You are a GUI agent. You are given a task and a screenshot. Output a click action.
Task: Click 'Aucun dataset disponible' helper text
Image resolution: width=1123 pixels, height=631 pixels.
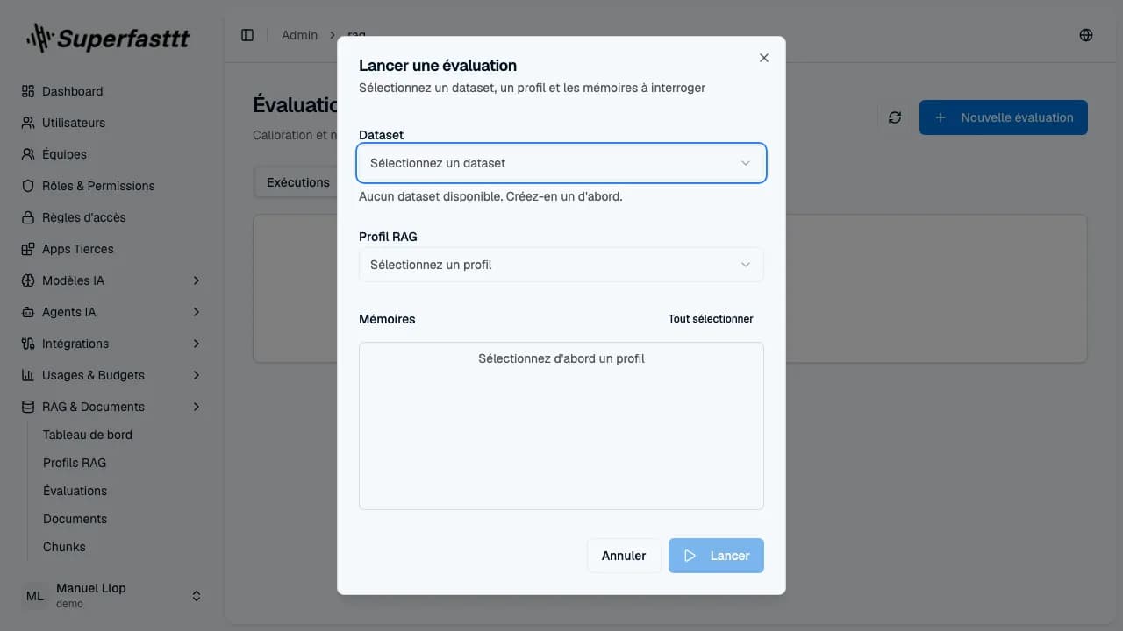[490, 196]
